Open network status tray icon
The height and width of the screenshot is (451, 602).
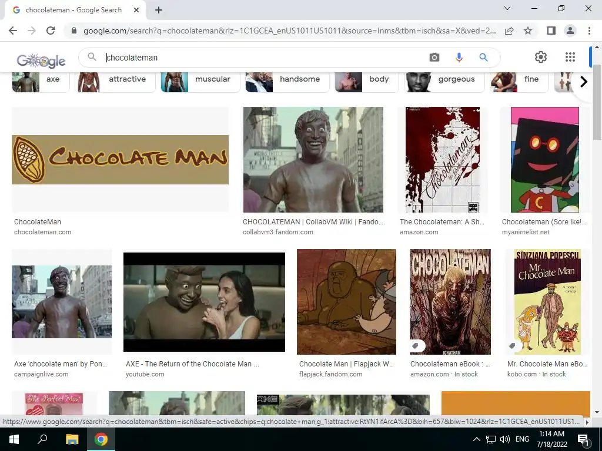point(491,439)
